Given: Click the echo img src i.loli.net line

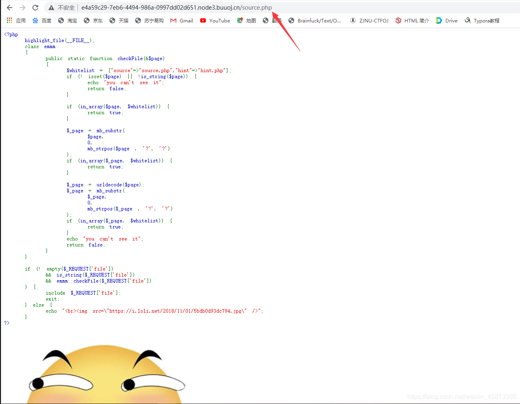Looking at the screenshot, I should click(x=154, y=311).
